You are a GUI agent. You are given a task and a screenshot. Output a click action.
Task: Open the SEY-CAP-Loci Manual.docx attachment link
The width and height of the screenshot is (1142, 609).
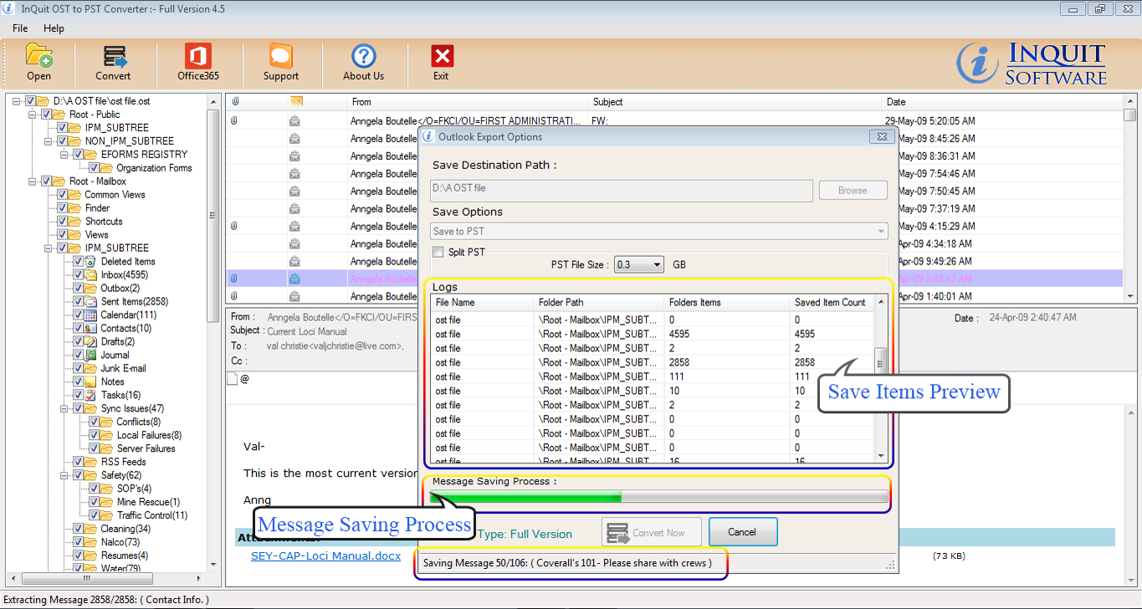(325, 555)
